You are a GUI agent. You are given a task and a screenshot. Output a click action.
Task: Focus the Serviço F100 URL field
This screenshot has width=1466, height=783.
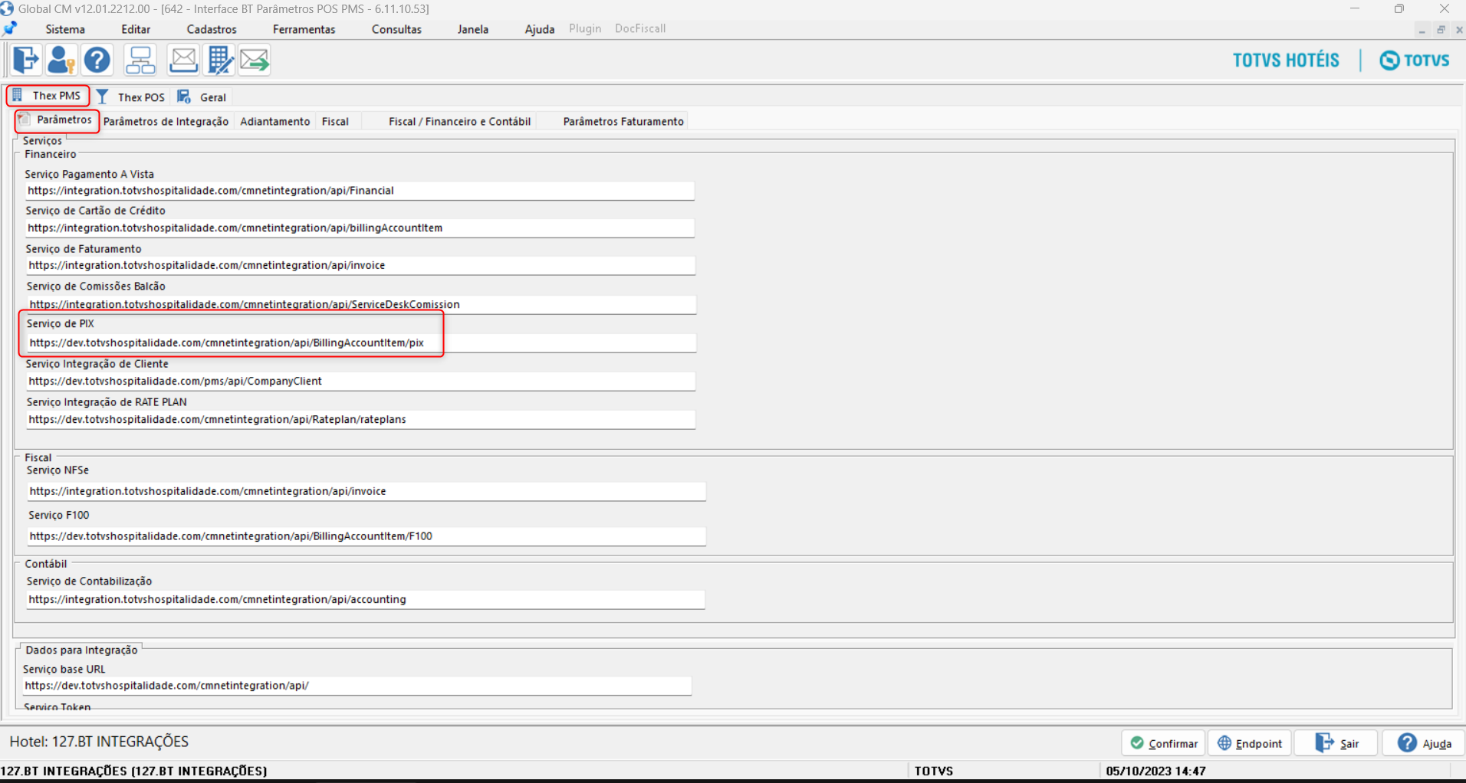point(366,536)
